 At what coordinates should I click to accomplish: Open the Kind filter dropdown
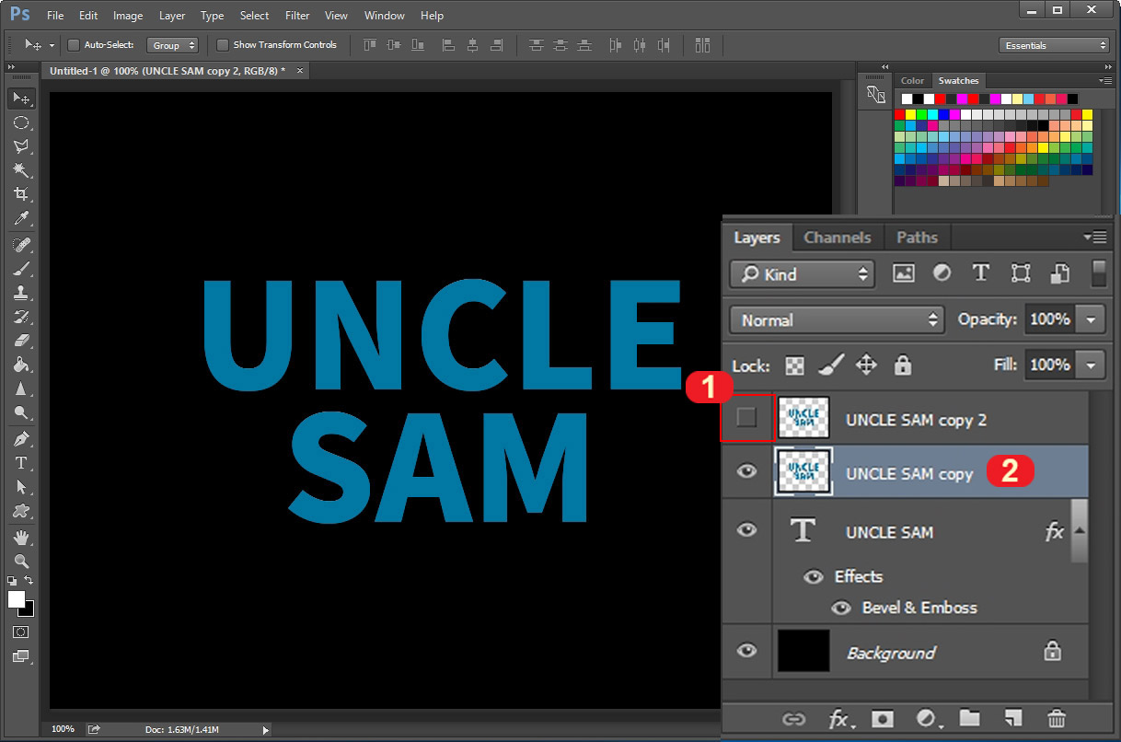(802, 273)
